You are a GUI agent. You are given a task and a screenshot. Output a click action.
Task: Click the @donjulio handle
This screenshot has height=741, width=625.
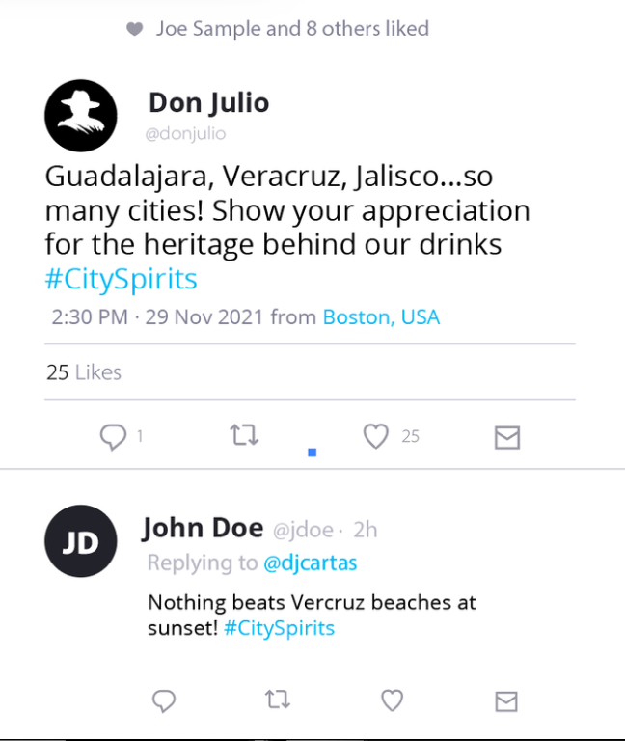pos(185,133)
